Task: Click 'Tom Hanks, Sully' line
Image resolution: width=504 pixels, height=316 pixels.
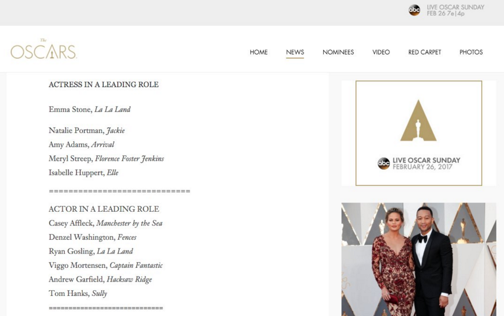Action: (x=78, y=294)
